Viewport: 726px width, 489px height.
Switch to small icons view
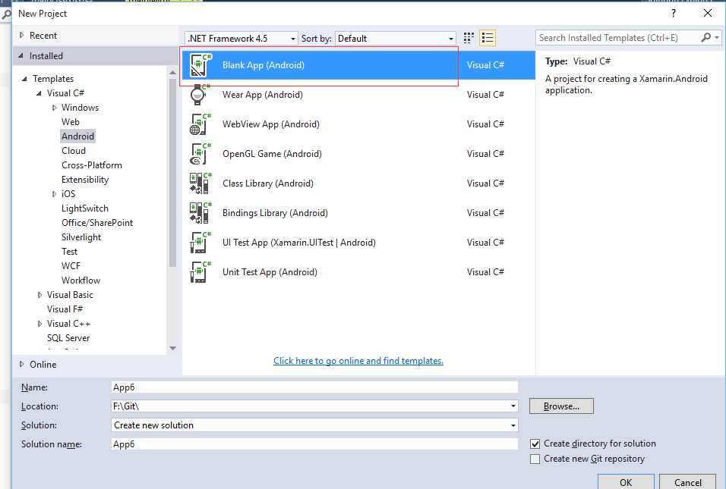click(469, 38)
